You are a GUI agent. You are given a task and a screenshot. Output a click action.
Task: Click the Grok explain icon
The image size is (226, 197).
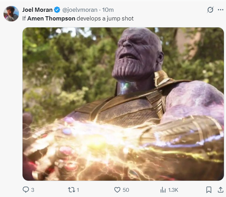[210, 10]
